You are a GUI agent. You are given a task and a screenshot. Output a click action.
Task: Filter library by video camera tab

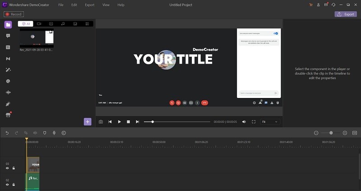pyautogui.click(x=39, y=24)
